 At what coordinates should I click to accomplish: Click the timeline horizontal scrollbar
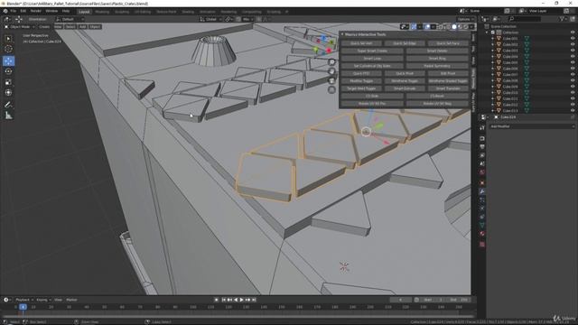pos(238,316)
